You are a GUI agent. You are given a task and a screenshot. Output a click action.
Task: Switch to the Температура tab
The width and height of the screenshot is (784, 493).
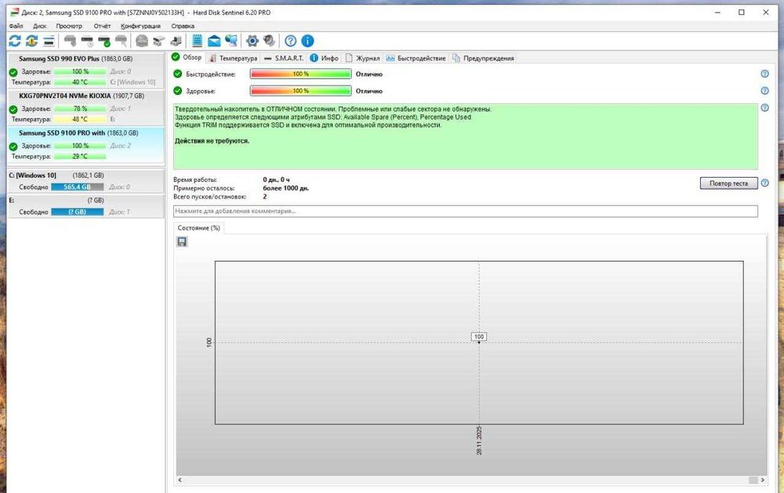(233, 58)
